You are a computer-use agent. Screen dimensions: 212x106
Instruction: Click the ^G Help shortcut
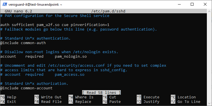8,97
